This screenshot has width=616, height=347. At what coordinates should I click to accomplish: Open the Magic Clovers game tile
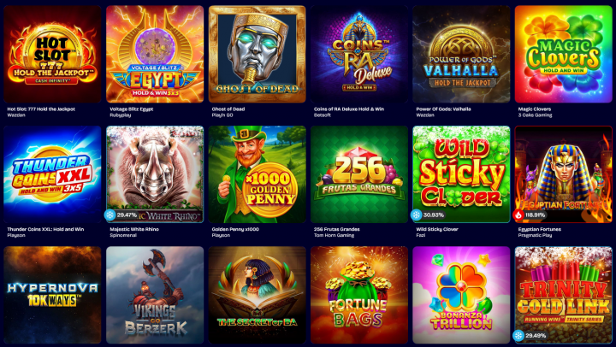(563, 54)
